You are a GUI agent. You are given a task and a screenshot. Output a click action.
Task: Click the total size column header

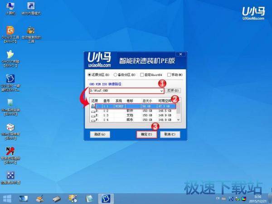147,101
